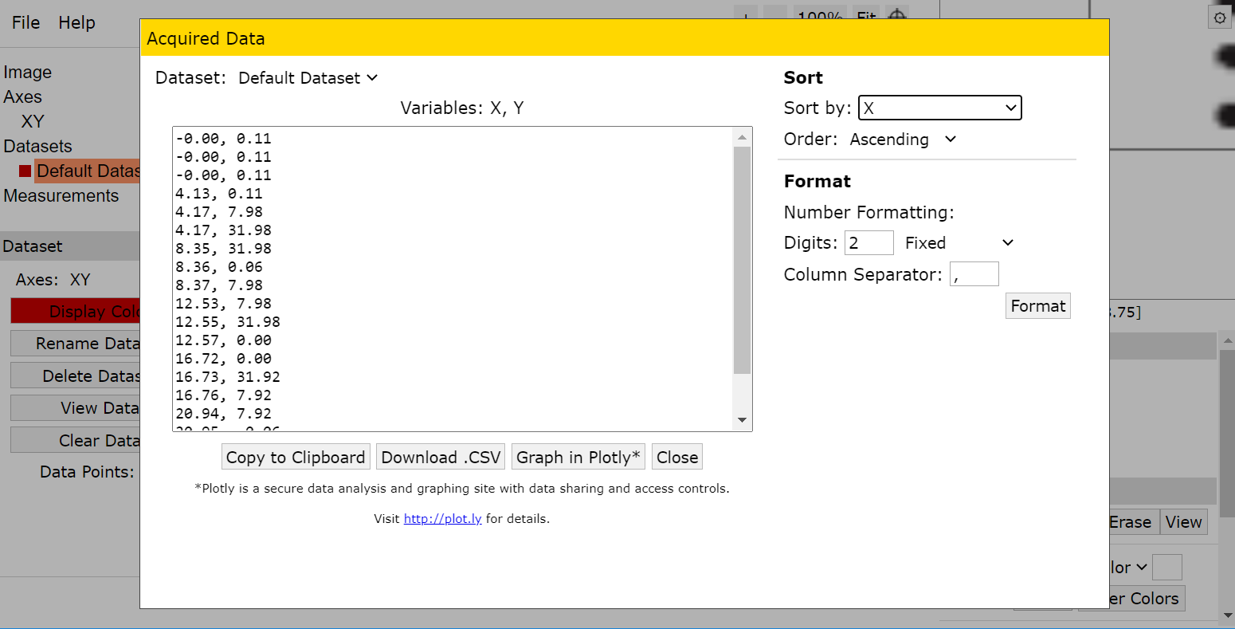Open the plot.ly link
The height and width of the screenshot is (629, 1235).
pyautogui.click(x=442, y=518)
